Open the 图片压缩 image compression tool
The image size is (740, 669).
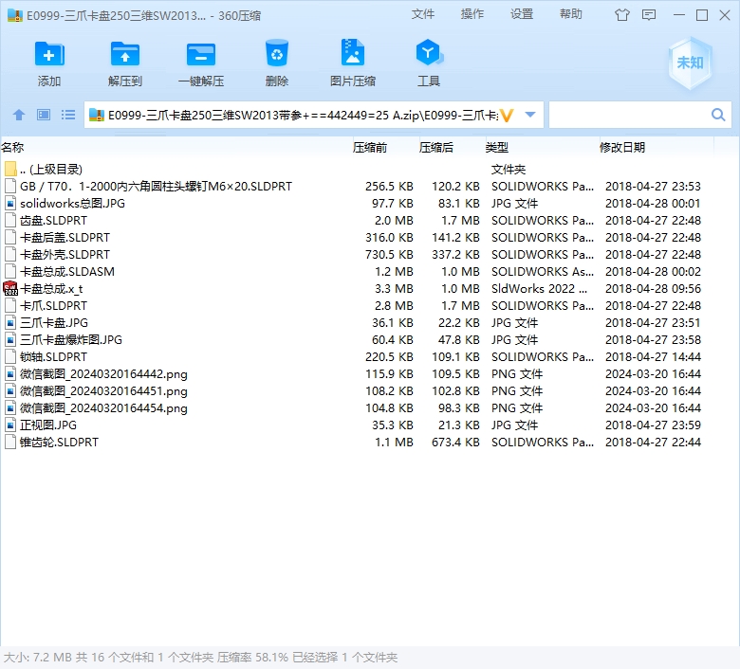coord(353,52)
